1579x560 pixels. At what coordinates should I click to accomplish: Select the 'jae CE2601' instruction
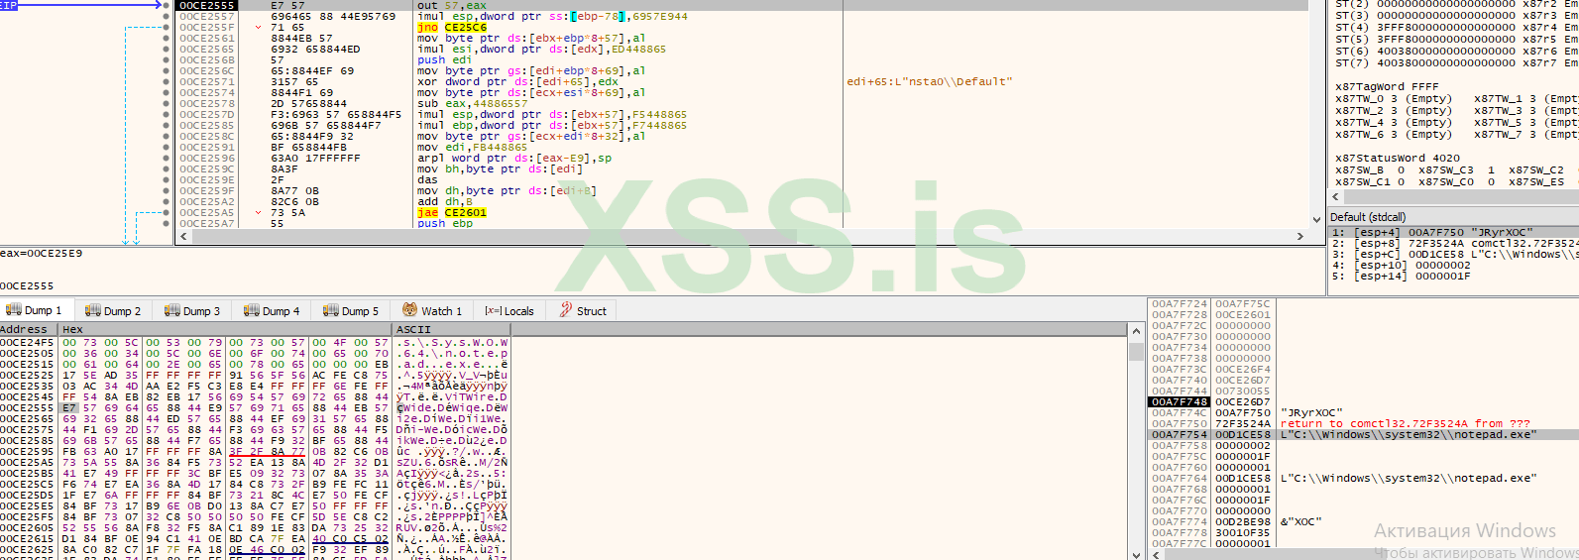[452, 213]
